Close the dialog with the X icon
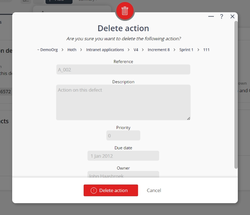The height and width of the screenshot is (215, 250). 232,16
